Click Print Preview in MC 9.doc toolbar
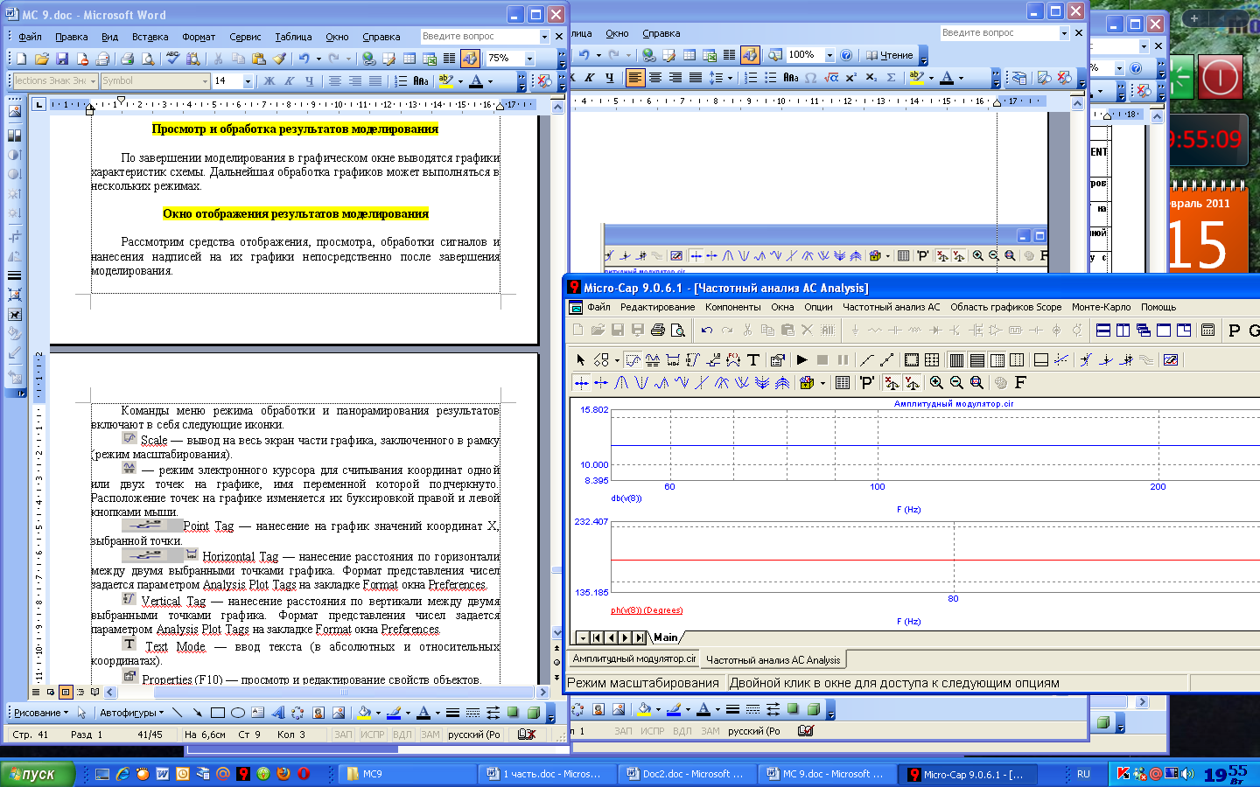This screenshot has width=1260, height=787. (148, 59)
